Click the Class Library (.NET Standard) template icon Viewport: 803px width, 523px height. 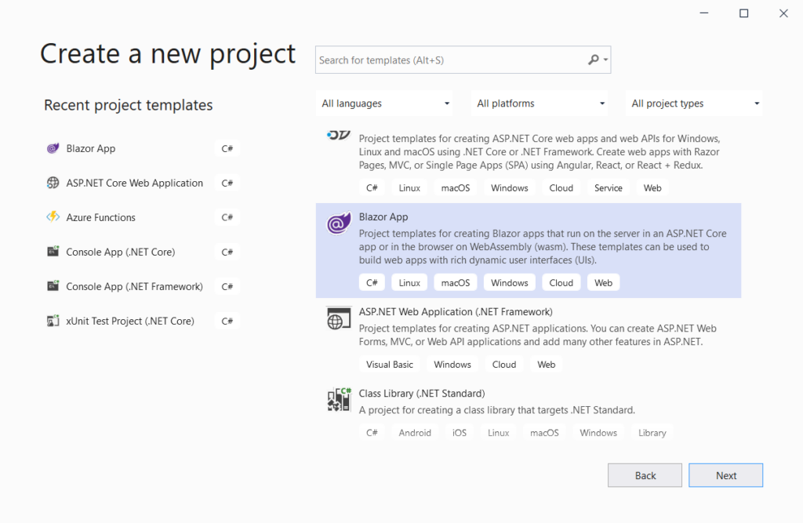pos(338,399)
